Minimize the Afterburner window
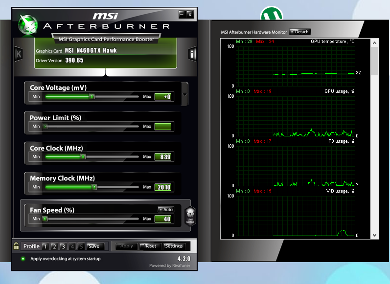The width and height of the screenshot is (390, 284). [x=182, y=14]
